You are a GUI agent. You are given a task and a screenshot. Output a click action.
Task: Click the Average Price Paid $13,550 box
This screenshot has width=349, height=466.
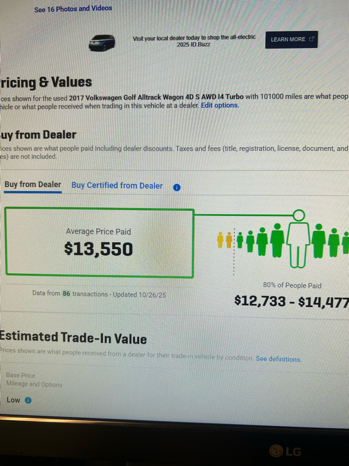99,243
